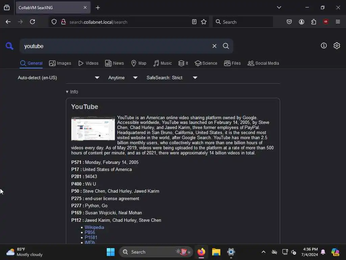The height and width of the screenshot is (260, 346).
Task: Open the P856 link
Action: coord(90,232)
